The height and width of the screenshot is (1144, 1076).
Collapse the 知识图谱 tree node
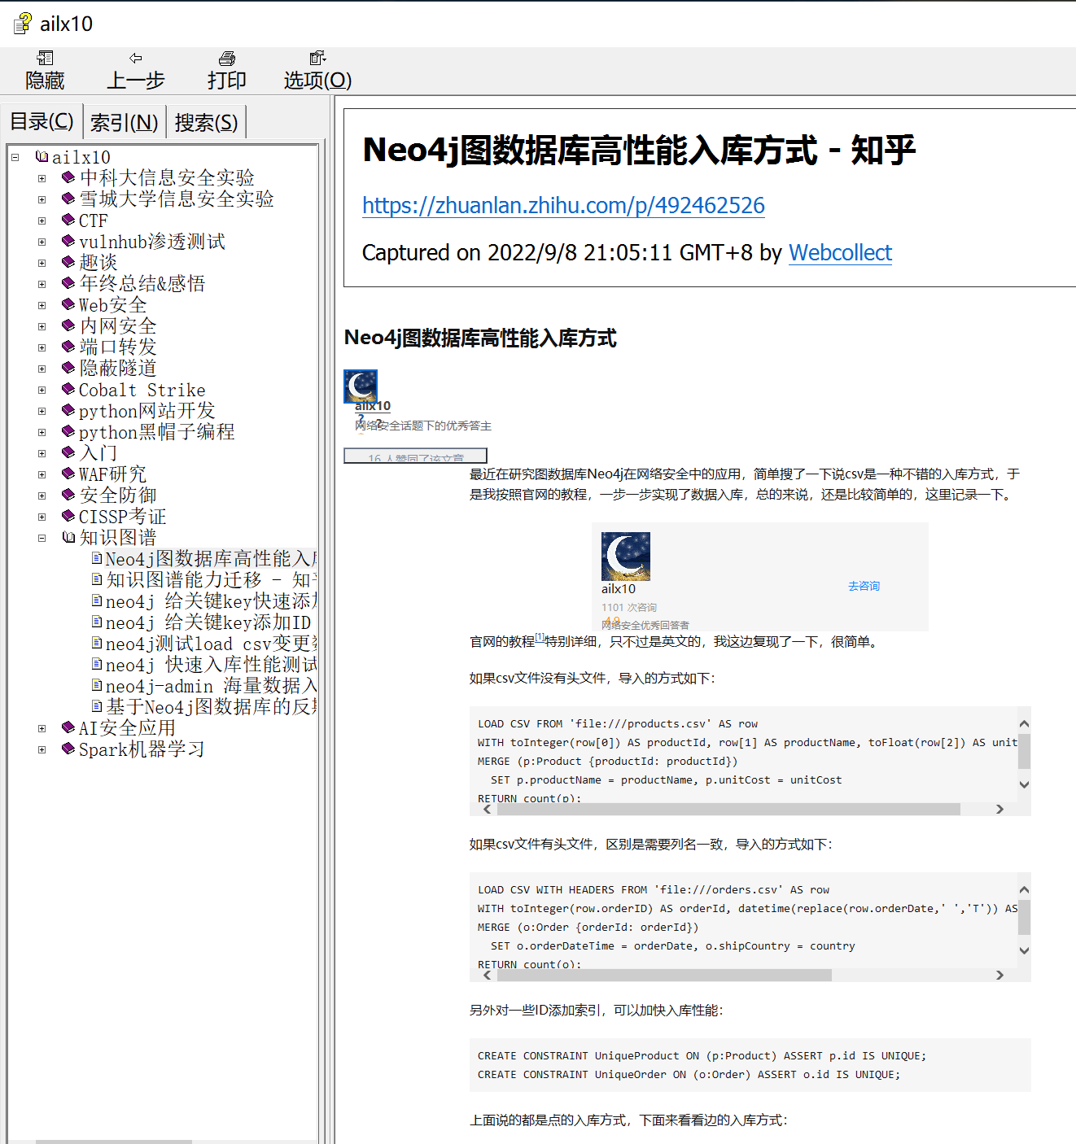[x=42, y=538]
